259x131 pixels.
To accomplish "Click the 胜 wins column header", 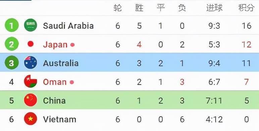I will click(139, 8).
